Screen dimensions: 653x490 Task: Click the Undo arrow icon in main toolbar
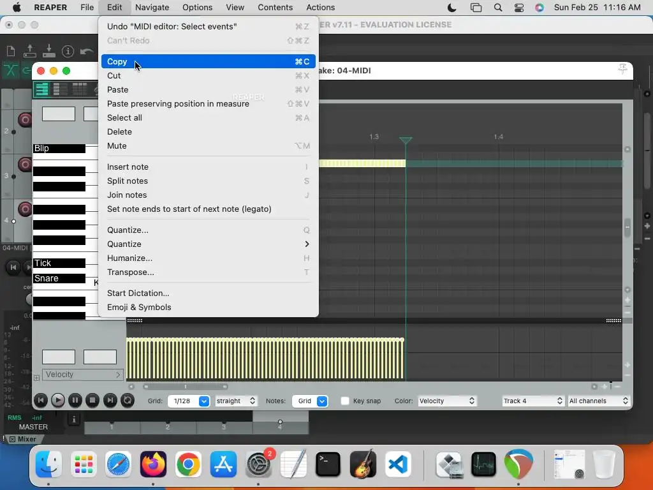pyautogui.click(x=87, y=51)
